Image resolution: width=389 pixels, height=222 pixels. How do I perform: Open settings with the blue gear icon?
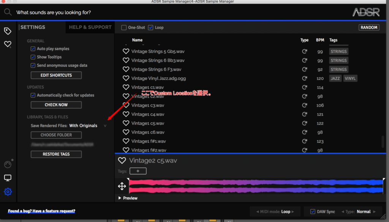pos(8,192)
